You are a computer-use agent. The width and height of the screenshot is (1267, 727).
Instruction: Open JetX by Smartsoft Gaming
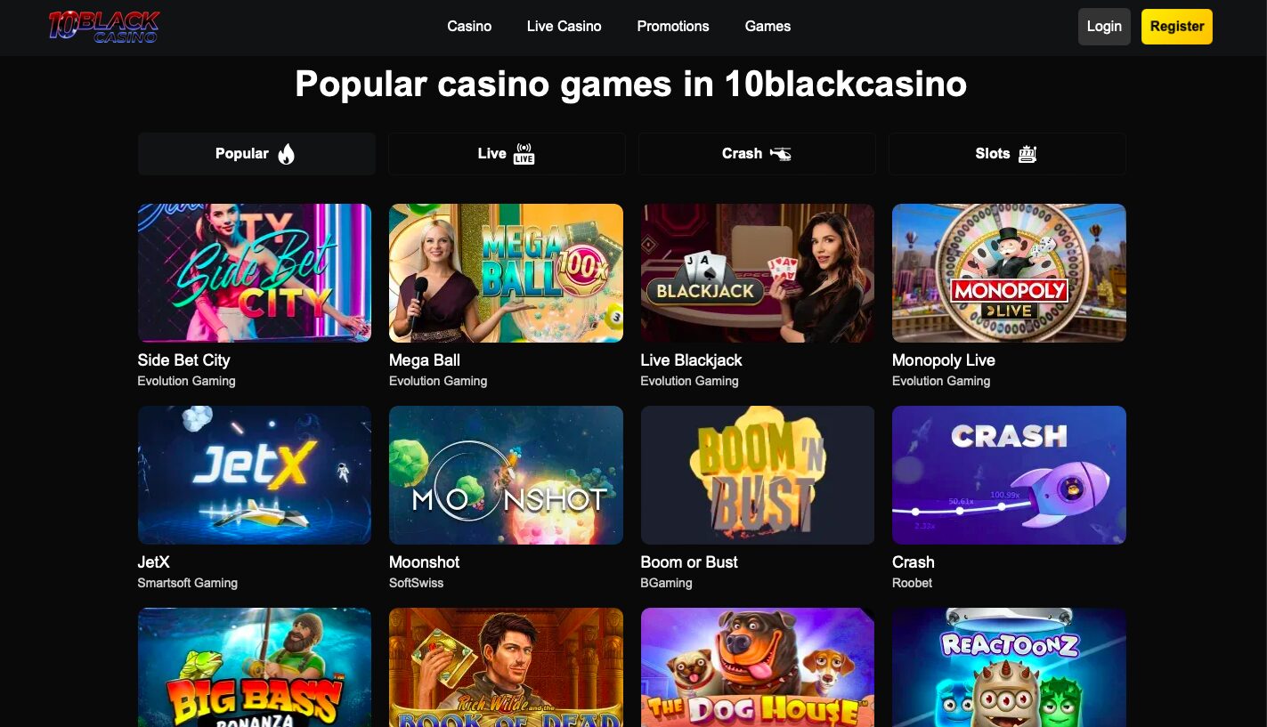[x=254, y=474]
